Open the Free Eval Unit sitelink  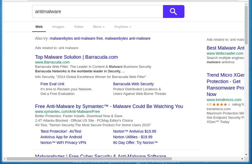pyautogui.click(x=52, y=84)
